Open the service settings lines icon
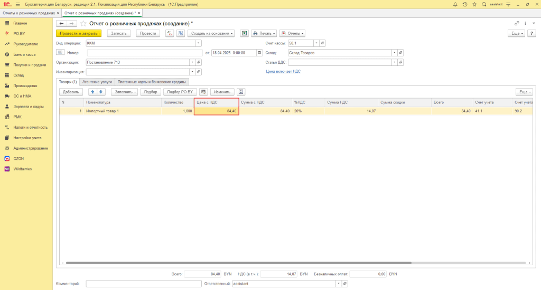Screen dimensions: 541x290 click(508, 4)
